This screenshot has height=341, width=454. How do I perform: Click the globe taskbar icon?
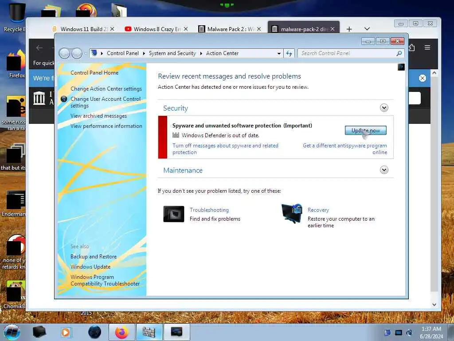click(x=94, y=332)
